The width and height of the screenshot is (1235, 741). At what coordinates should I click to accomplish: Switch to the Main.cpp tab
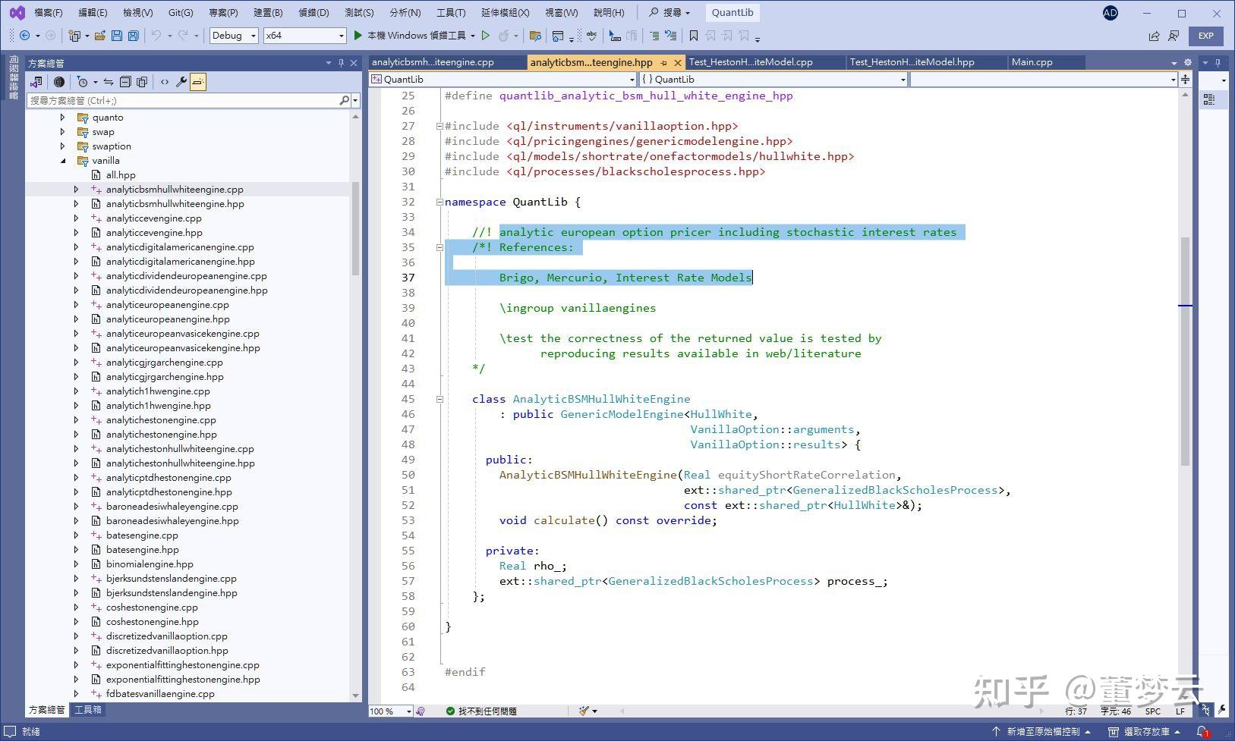click(1032, 62)
